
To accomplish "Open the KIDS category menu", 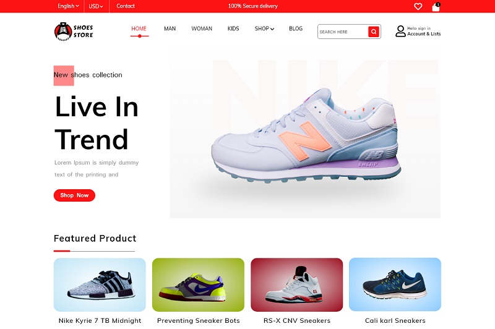I will coord(233,28).
